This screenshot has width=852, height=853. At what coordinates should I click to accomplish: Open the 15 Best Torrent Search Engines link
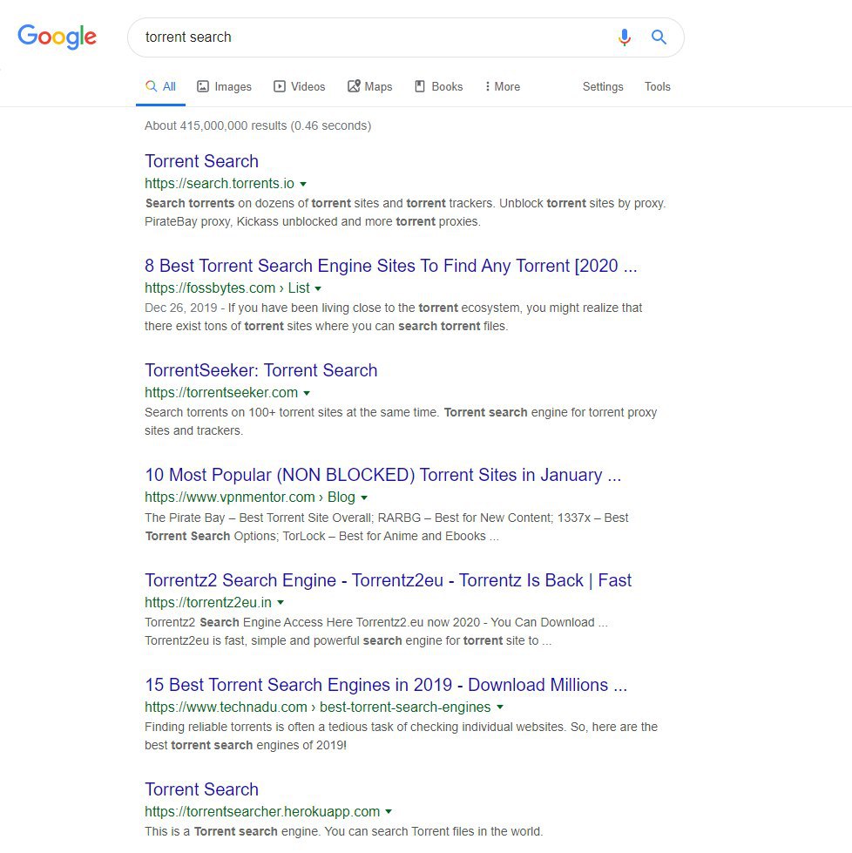point(386,684)
